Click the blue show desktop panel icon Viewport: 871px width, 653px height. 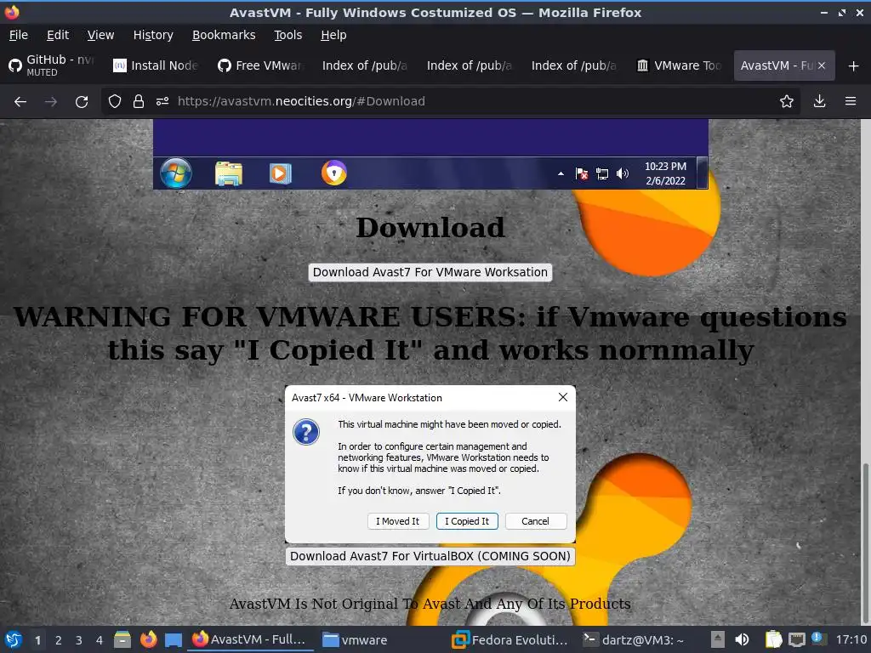(x=174, y=639)
